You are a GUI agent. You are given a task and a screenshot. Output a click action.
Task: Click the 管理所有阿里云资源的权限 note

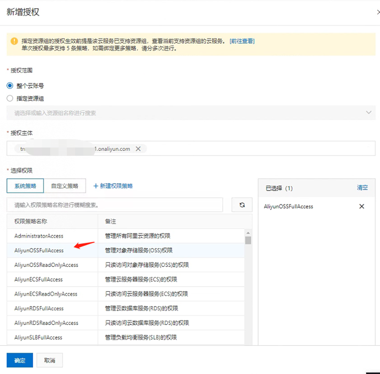tap(138, 236)
